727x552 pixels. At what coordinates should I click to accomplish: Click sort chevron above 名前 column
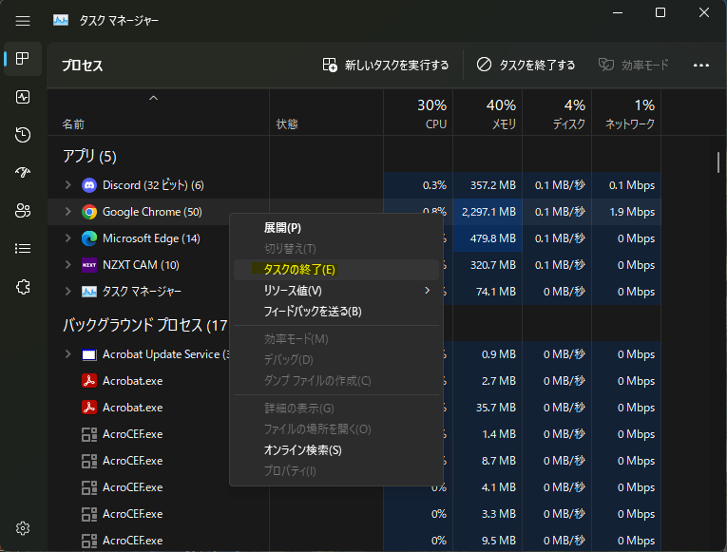coord(153,98)
